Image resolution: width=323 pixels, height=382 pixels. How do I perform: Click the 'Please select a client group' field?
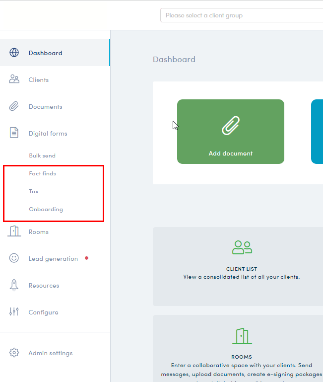[242, 15]
